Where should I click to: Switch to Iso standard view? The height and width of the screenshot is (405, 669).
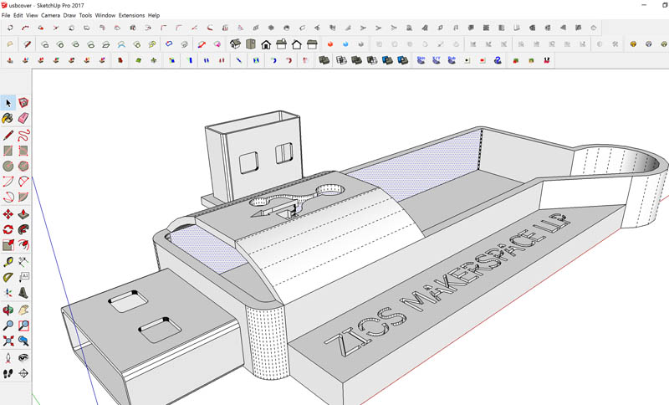[235, 44]
